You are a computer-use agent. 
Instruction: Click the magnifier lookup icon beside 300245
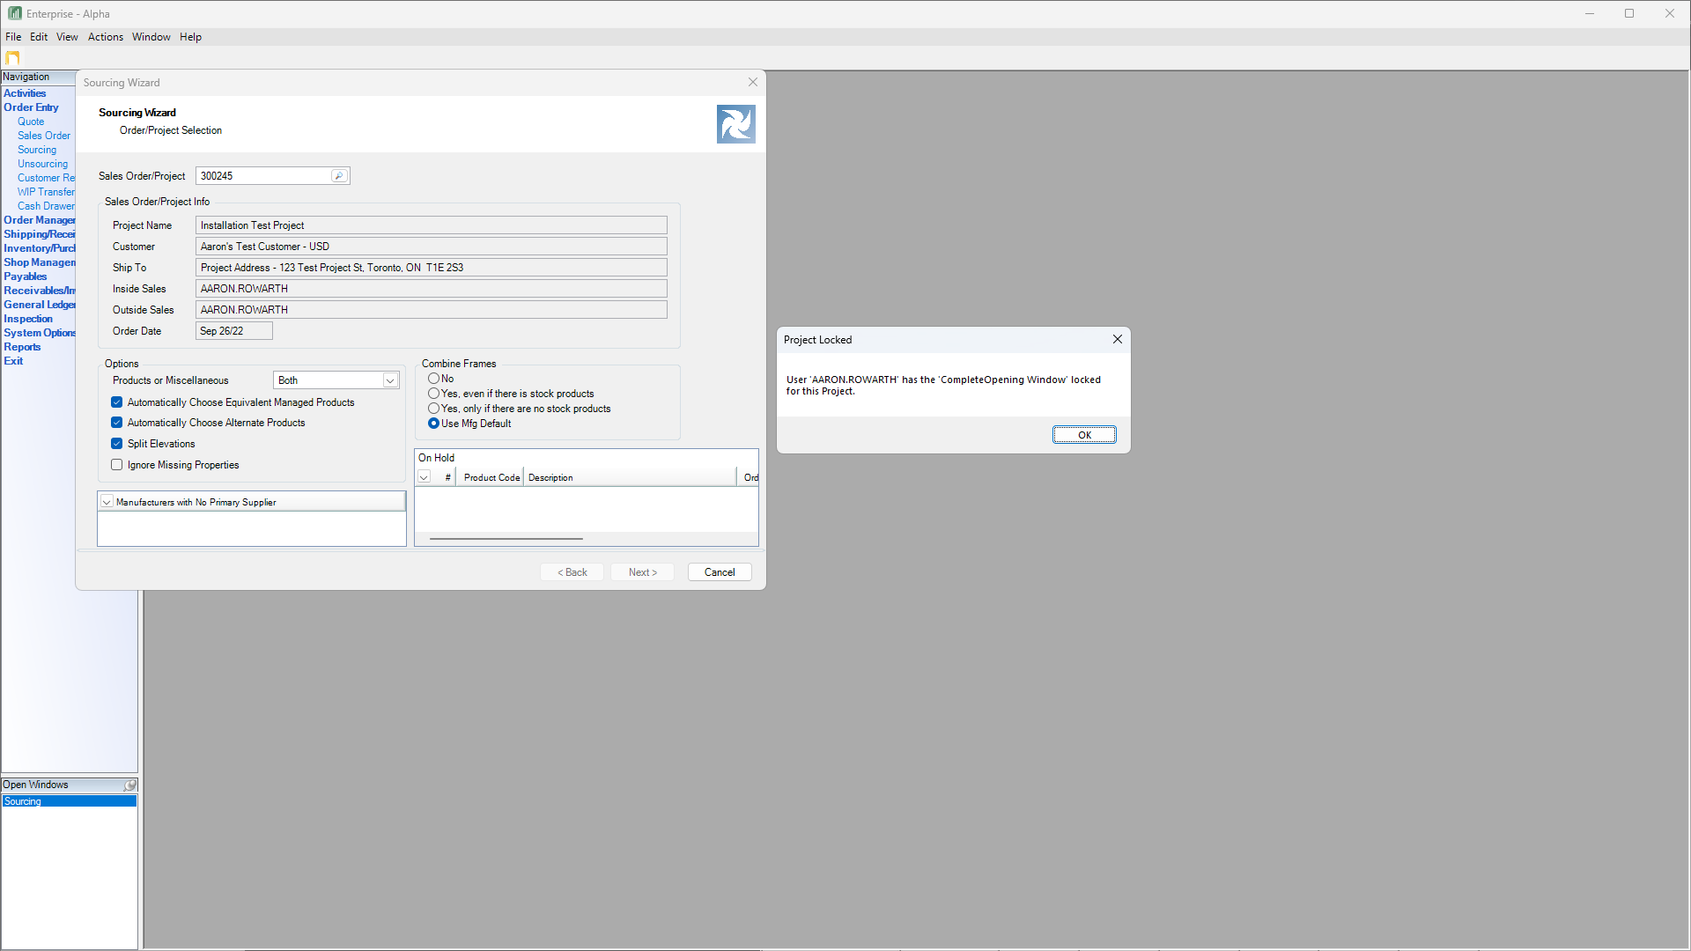click(338, 176)
